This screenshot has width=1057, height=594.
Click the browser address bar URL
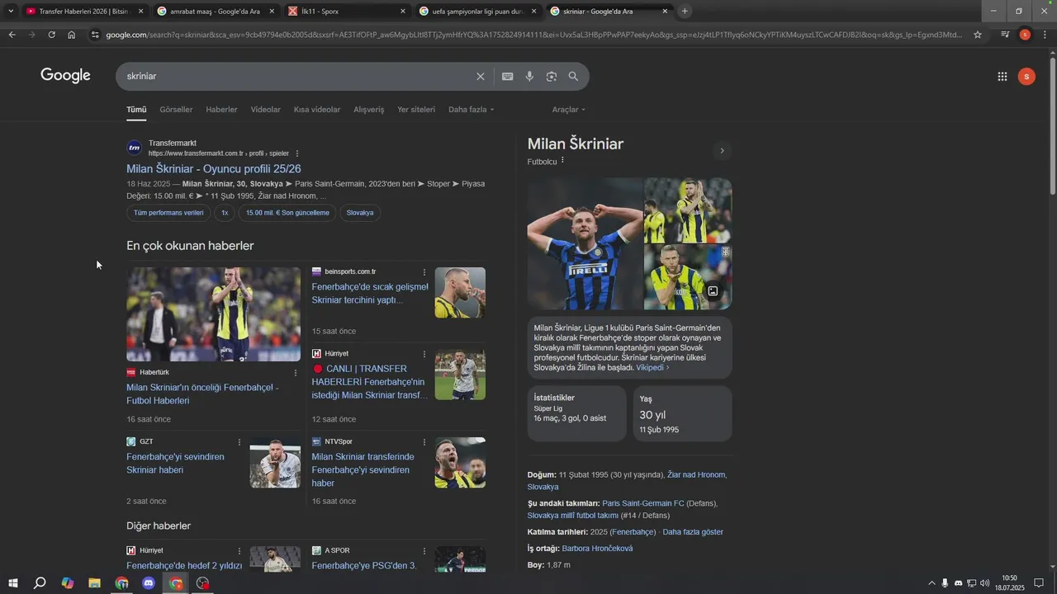pyautogui.click(x=533, y=35)
